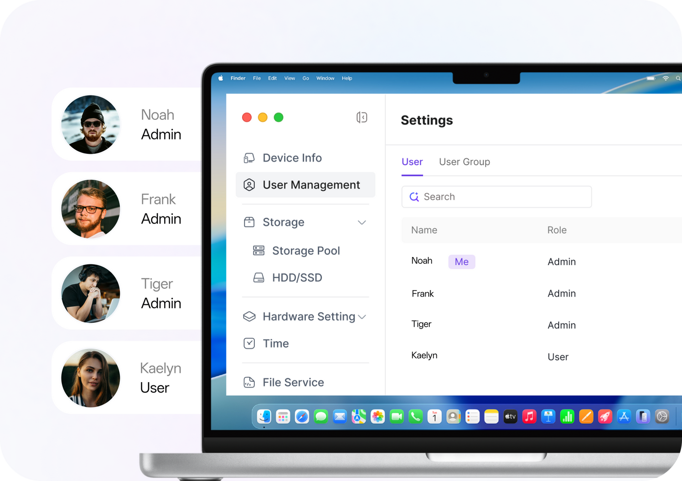
Task: Open the Finder menu
Action: [238, 78]
